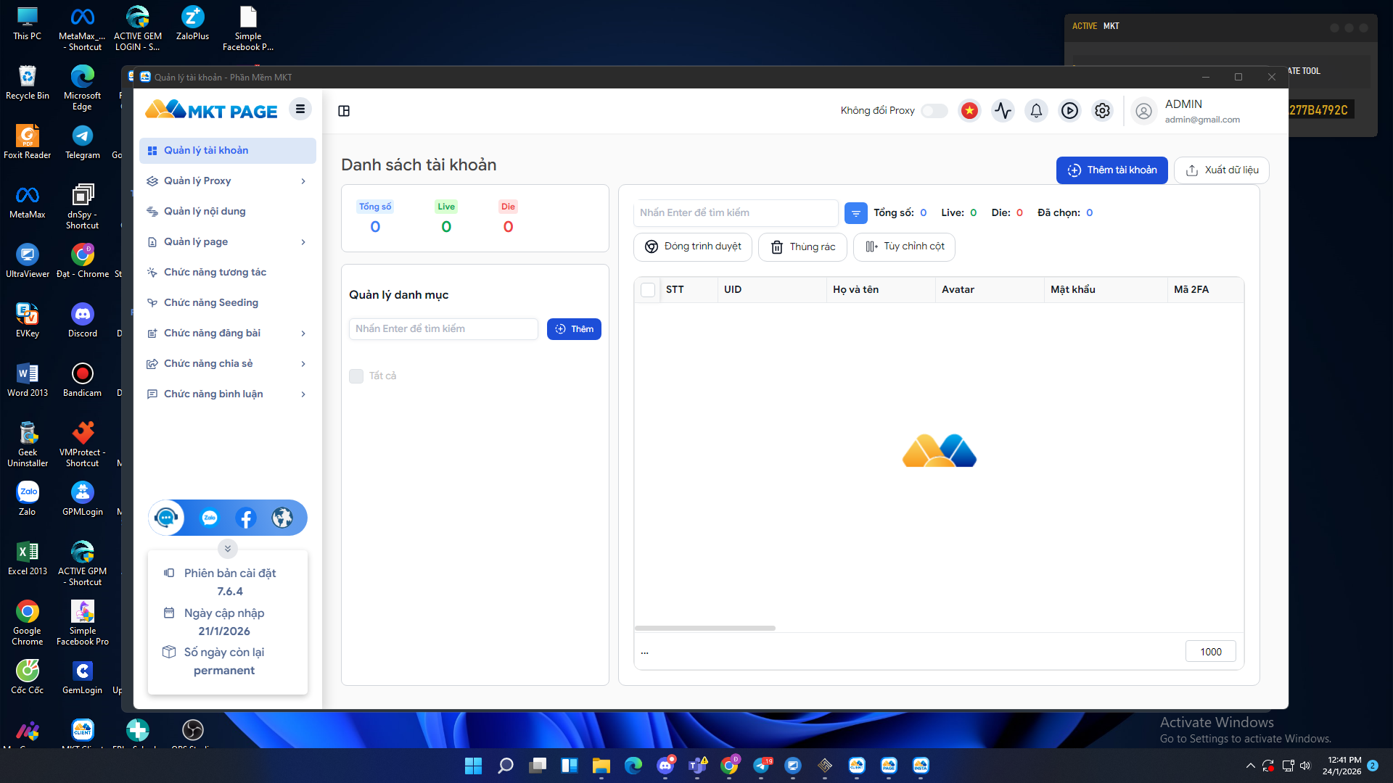Click the 1000 page size field
The width and height of the screenshot is (1393, 783).
point(1211,652)
